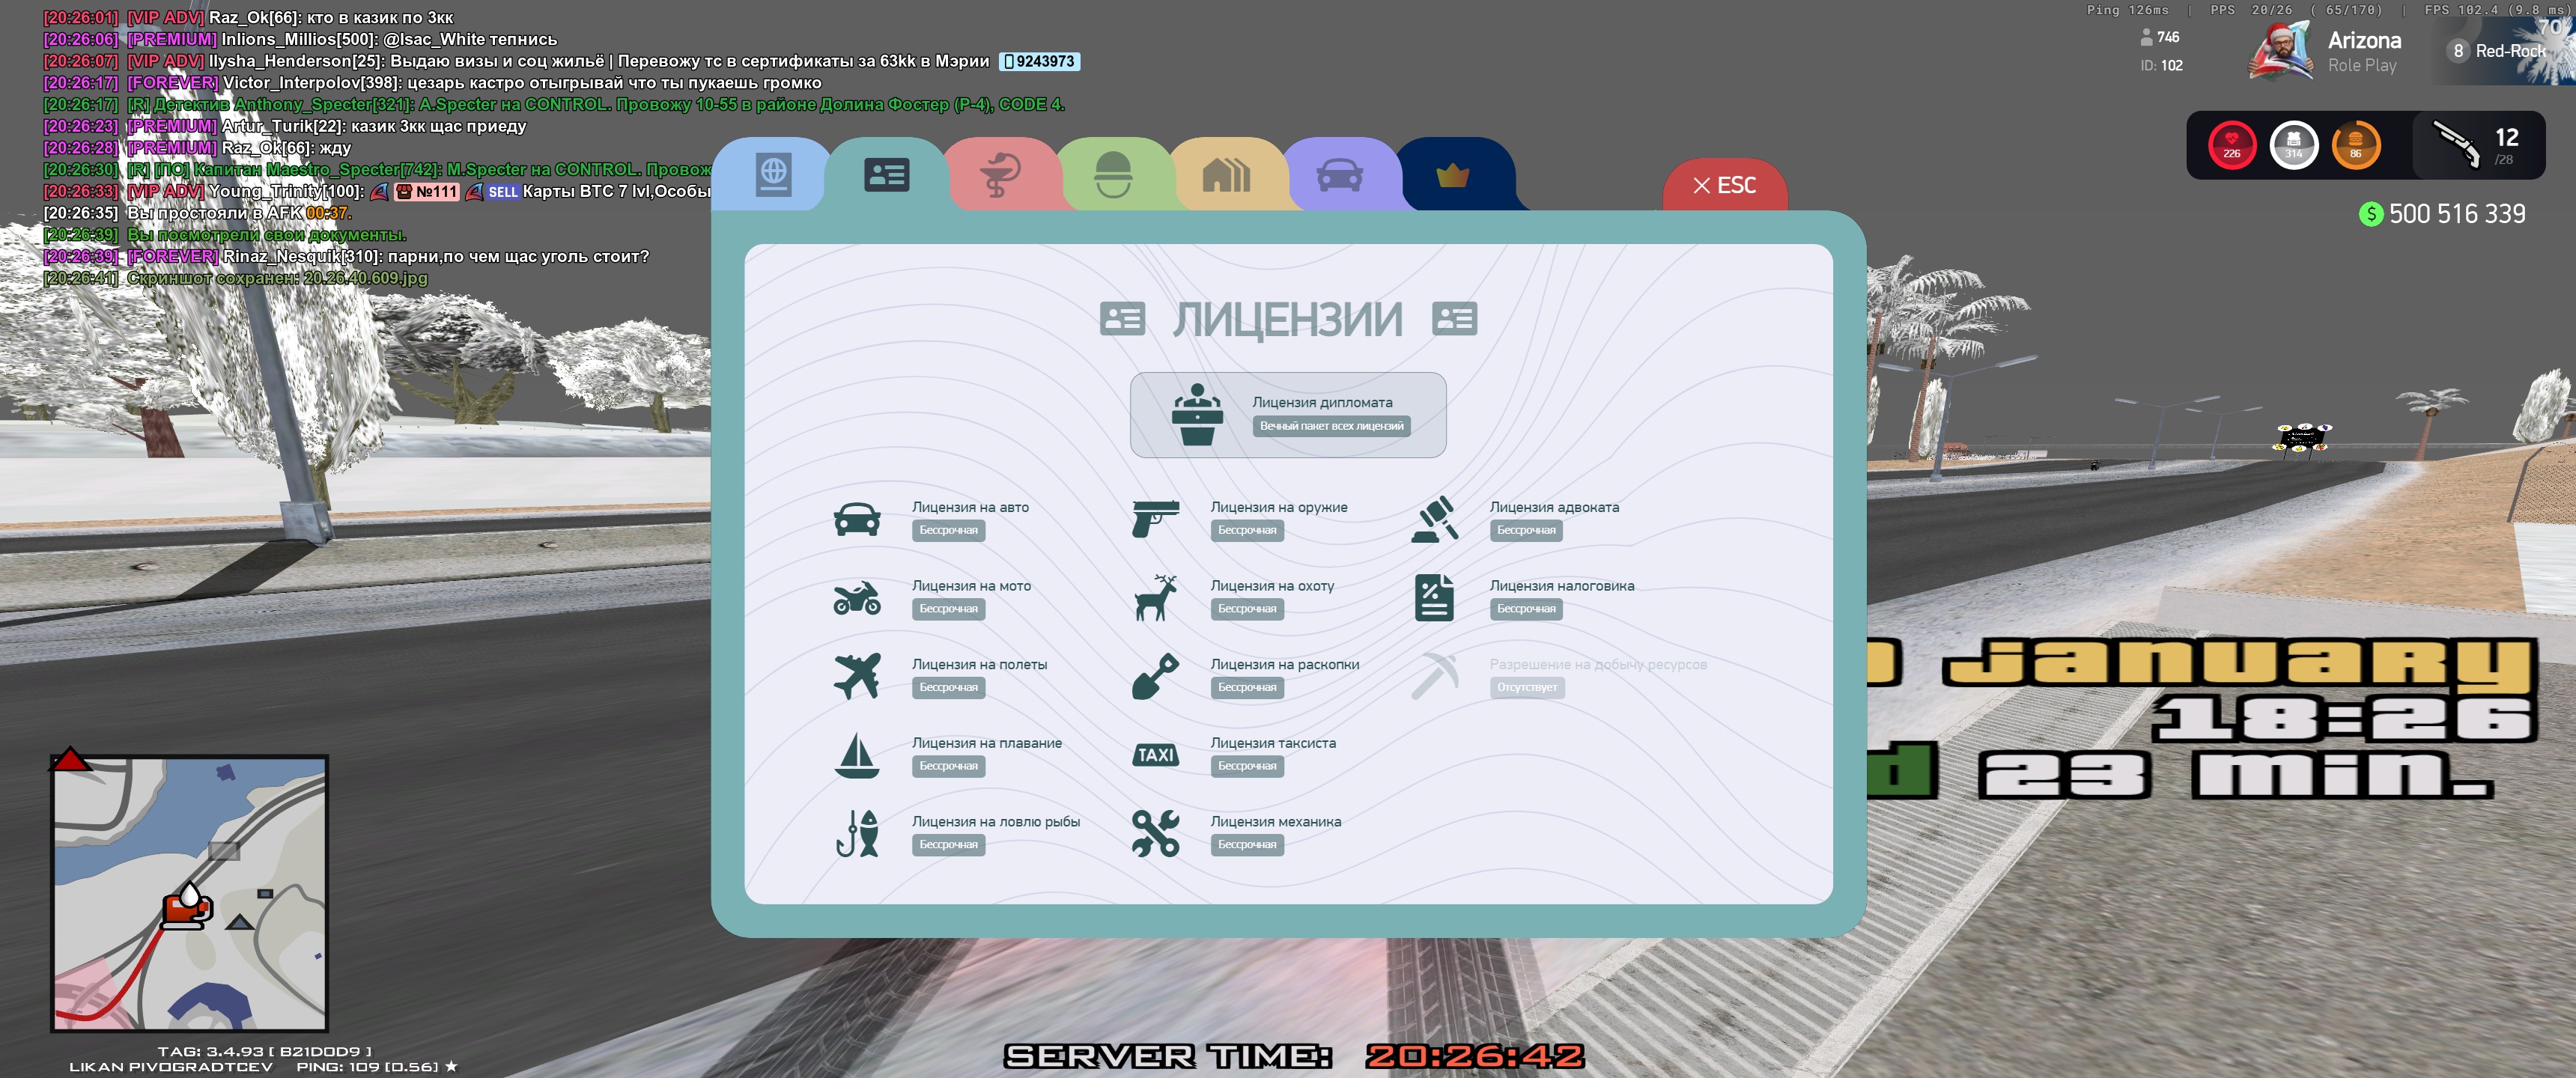Click the deer hunting license icon
The image size is (2576, 1078).
point(1155,598)
